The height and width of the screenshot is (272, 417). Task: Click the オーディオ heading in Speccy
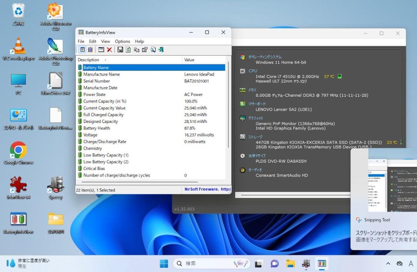255,170
